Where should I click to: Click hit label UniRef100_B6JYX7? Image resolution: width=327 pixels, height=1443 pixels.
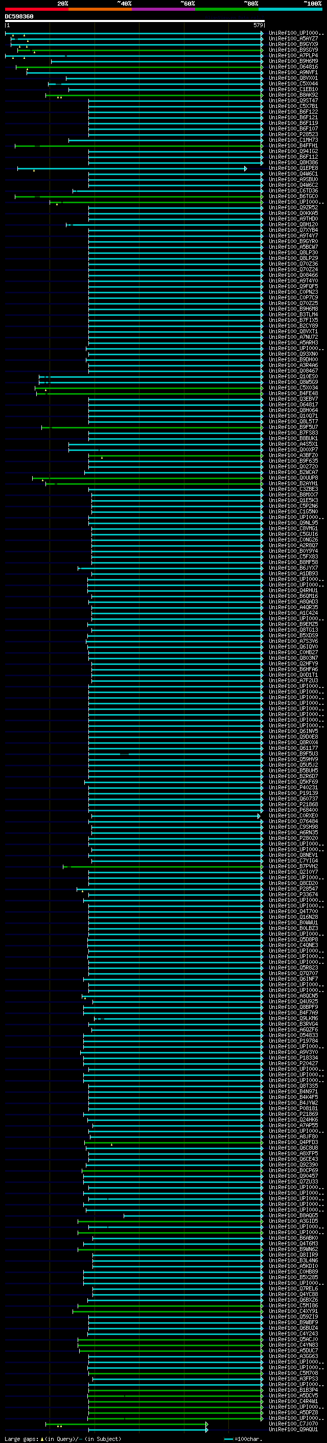click(x=293, y=568)
